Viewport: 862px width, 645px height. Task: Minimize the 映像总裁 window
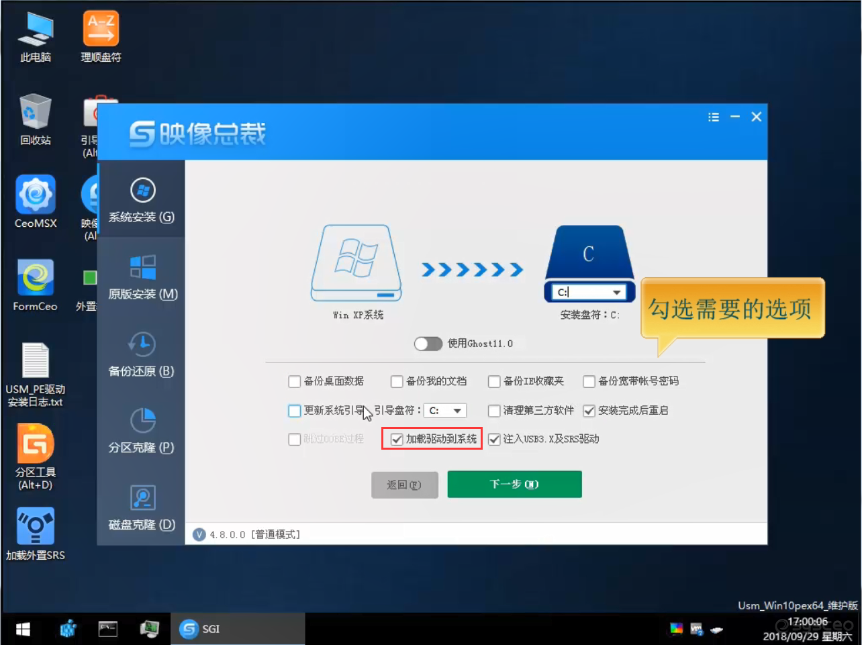pyautogui.click(x=735, y=117)
